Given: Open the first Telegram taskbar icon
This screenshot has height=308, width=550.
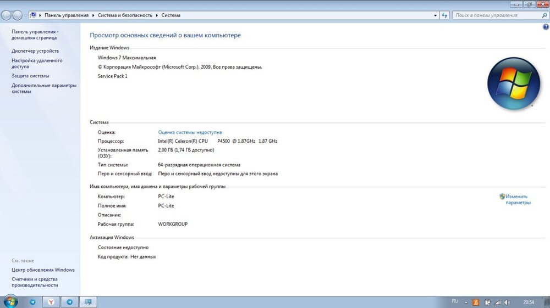Looking at the screenshot, I should (x=32, y=302).
